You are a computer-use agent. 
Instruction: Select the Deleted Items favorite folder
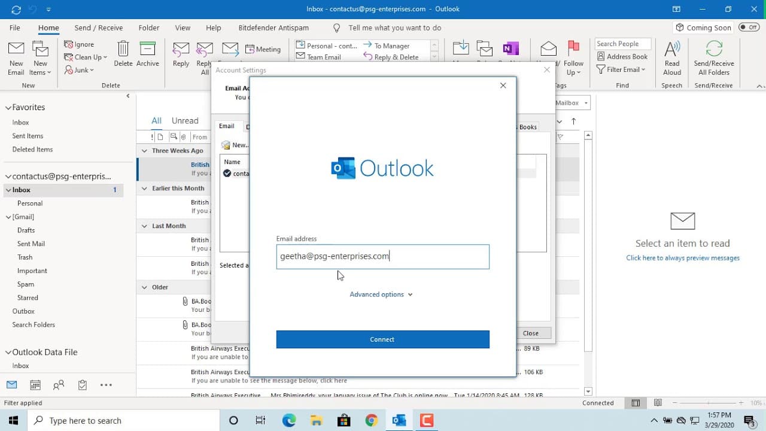(32, 150)
